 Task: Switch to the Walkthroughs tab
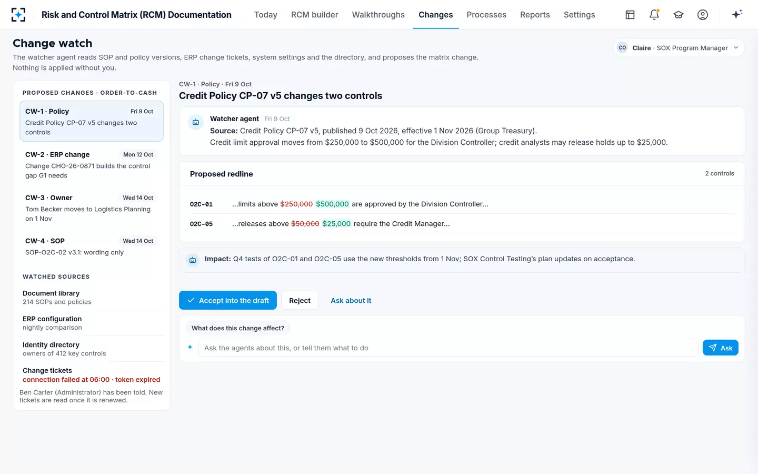[378, 15]
